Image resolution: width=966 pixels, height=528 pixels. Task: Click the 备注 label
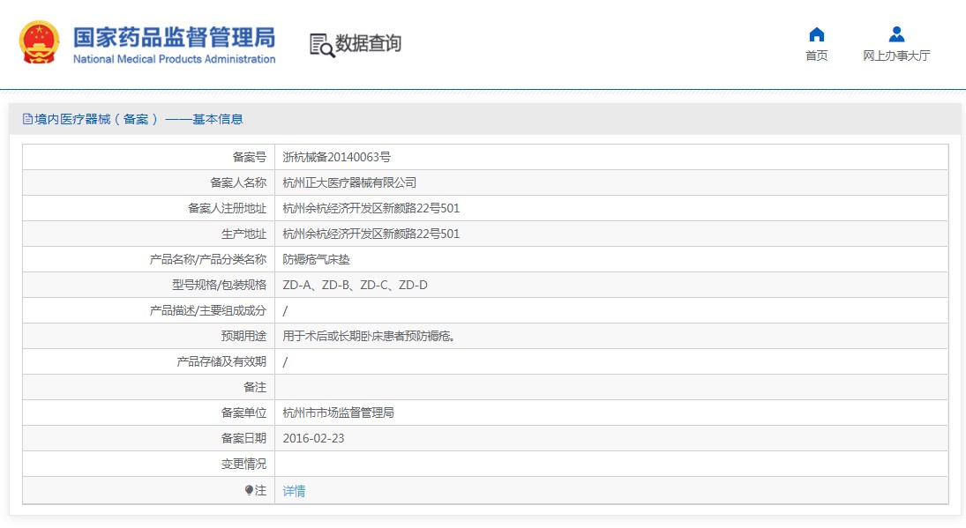pyautogui.click(x=255, y=388)
